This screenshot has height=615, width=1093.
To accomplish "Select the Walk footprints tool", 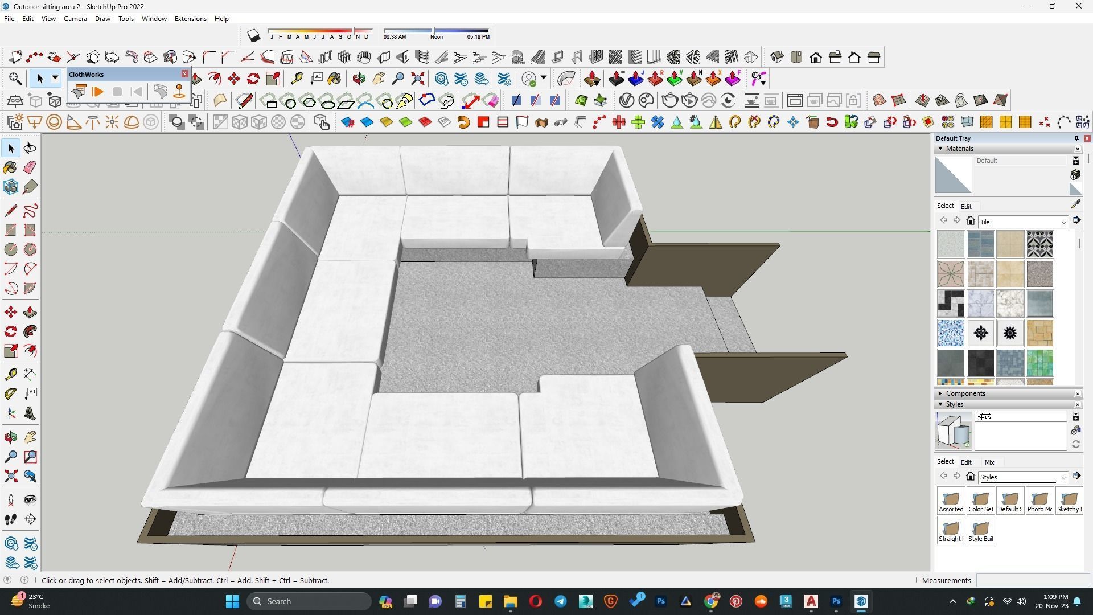I will (11, 519).
